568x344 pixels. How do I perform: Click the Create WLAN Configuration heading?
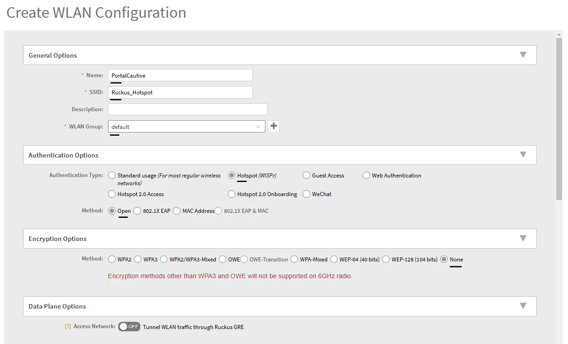click(96, 13)
